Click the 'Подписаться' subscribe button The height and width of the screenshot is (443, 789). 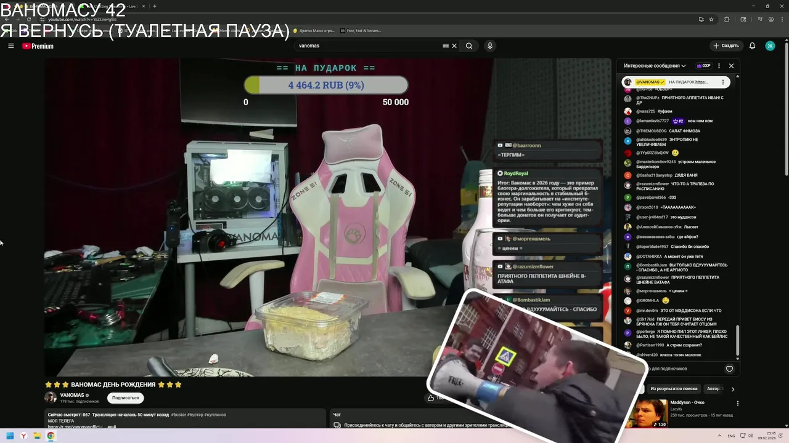pyautogui.click(x=126, y=397)
